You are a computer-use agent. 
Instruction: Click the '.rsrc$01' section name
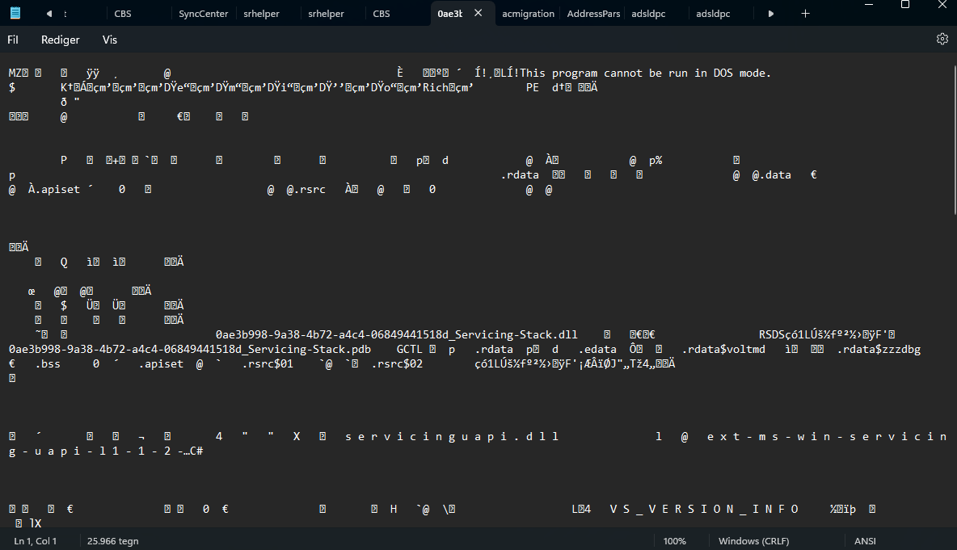tap(268, 364)
